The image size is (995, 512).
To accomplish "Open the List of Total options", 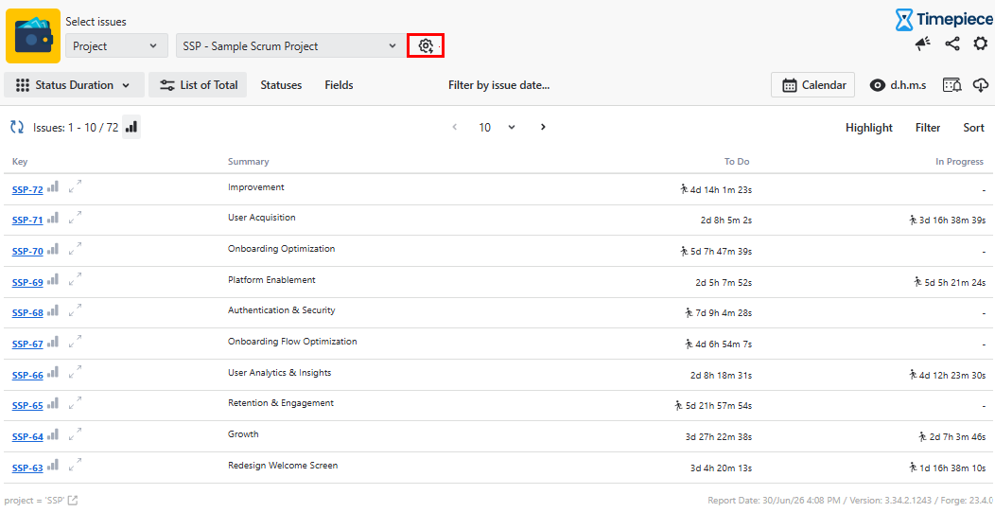I will [198, 85].
